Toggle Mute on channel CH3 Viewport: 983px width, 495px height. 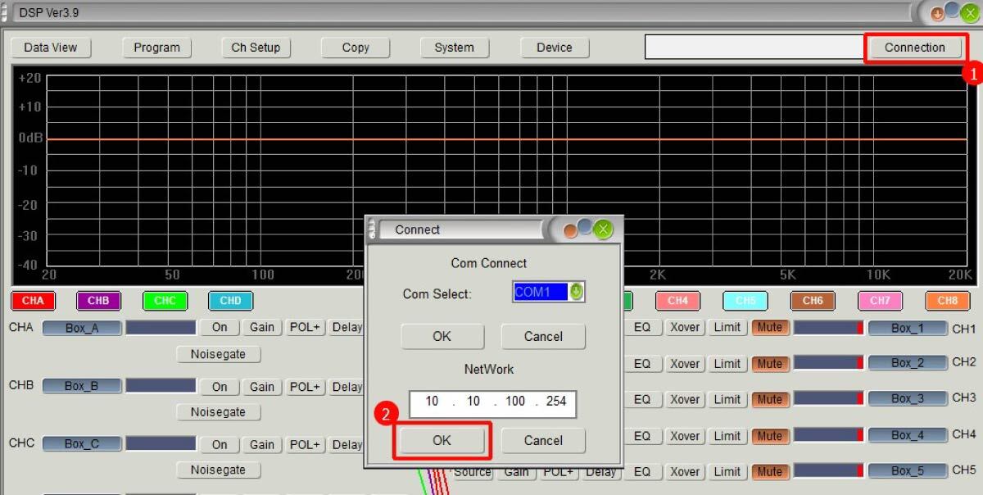[769, 399]
